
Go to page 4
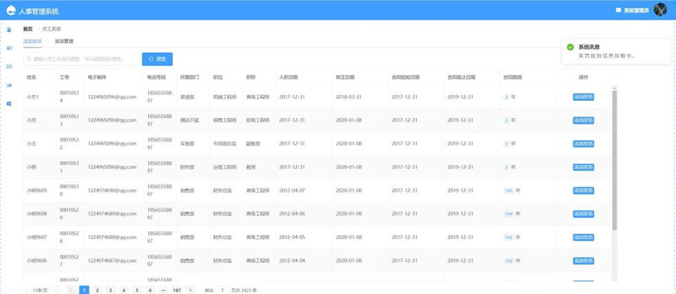124,290
